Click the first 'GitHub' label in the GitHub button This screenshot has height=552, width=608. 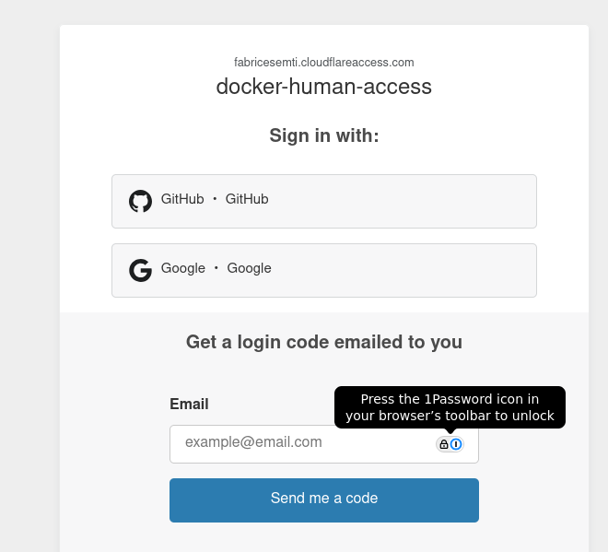182,199
